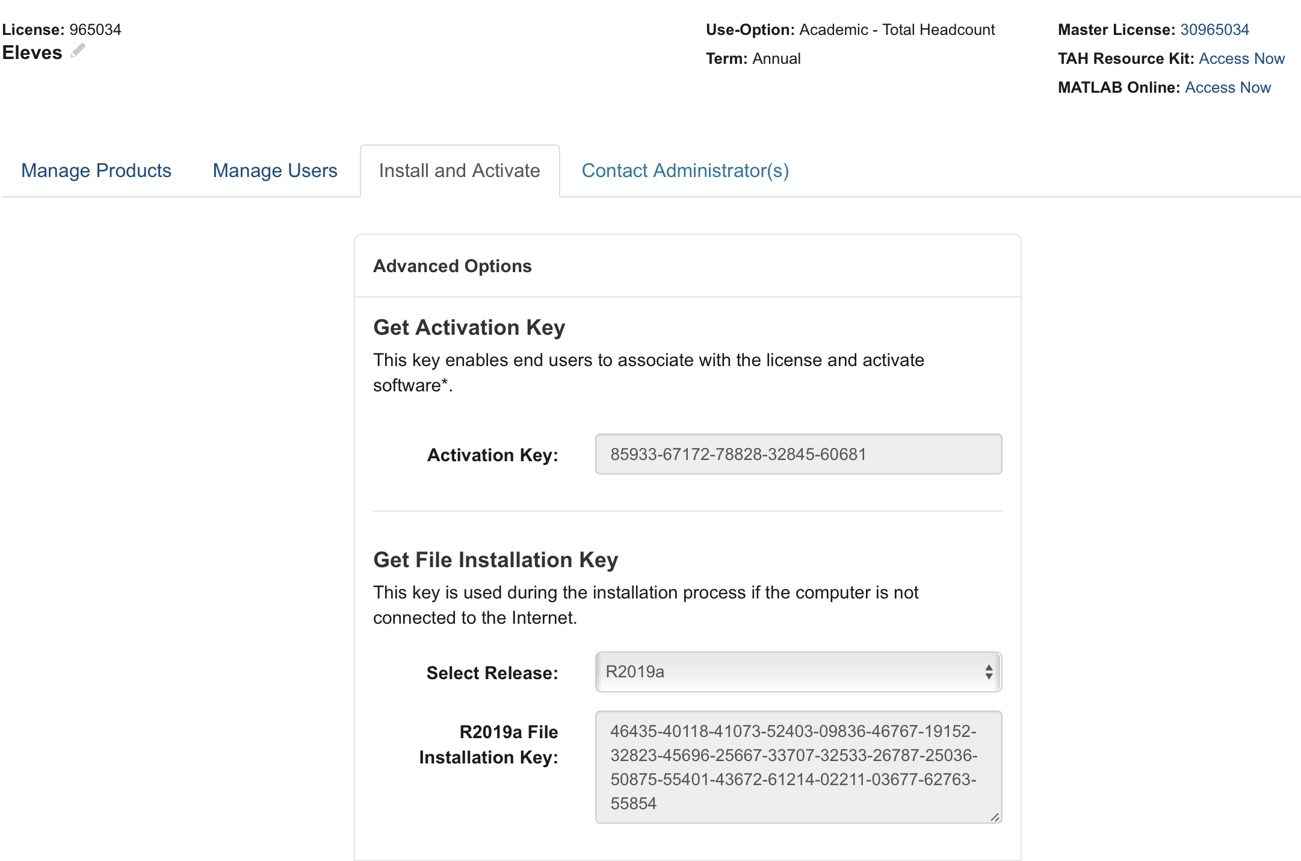Viewport: 1301px width, 861px height.
Task: Click the pencil edit icon beside Eleves
Action: 78,51
